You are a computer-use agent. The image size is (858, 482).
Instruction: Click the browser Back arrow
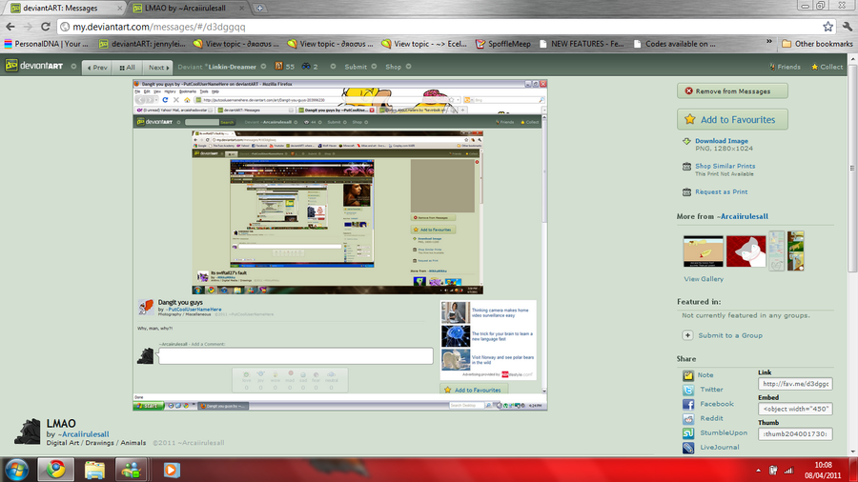coord(10,27)
